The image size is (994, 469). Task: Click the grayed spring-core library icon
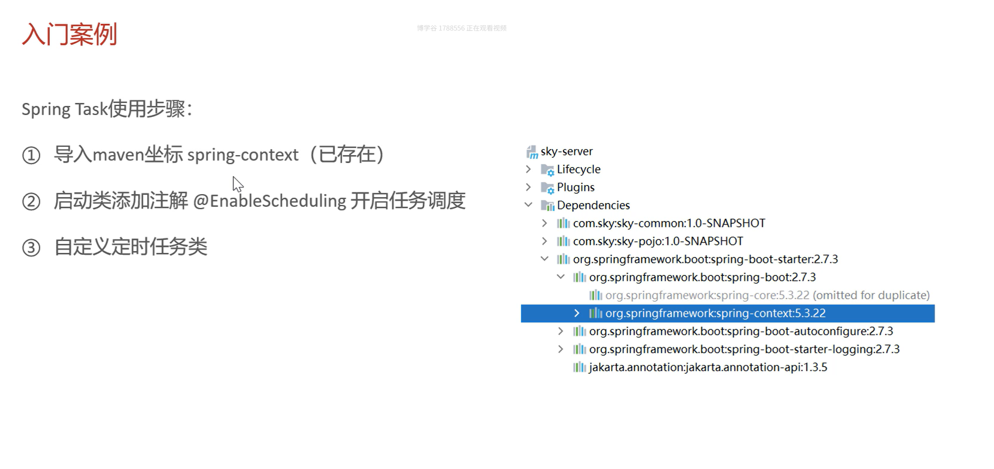(596, 295)
